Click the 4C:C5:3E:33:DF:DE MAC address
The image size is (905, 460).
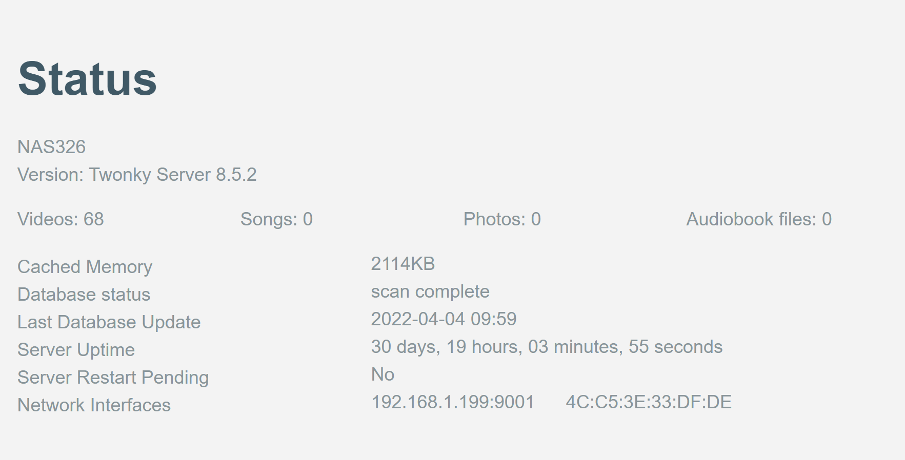pyautogui.click(x=649, y=402)
